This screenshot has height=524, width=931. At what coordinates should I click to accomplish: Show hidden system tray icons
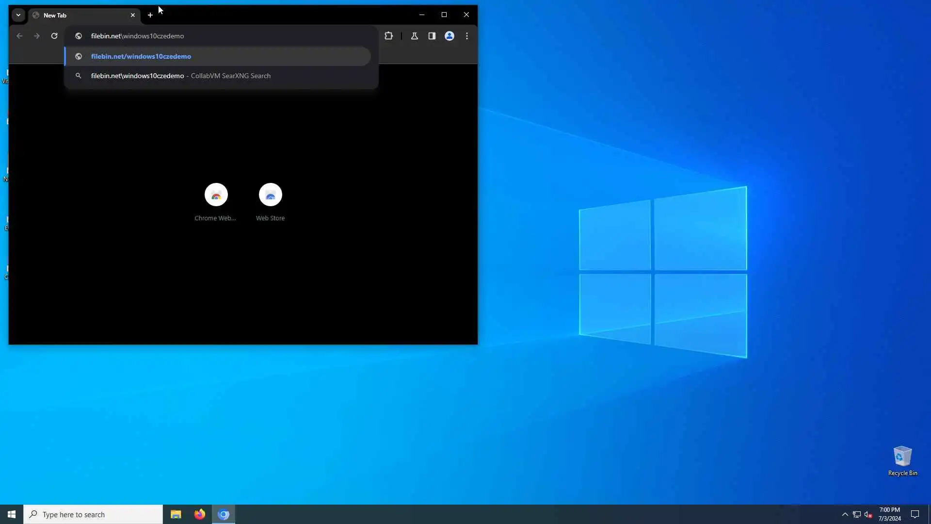[845, 514]
